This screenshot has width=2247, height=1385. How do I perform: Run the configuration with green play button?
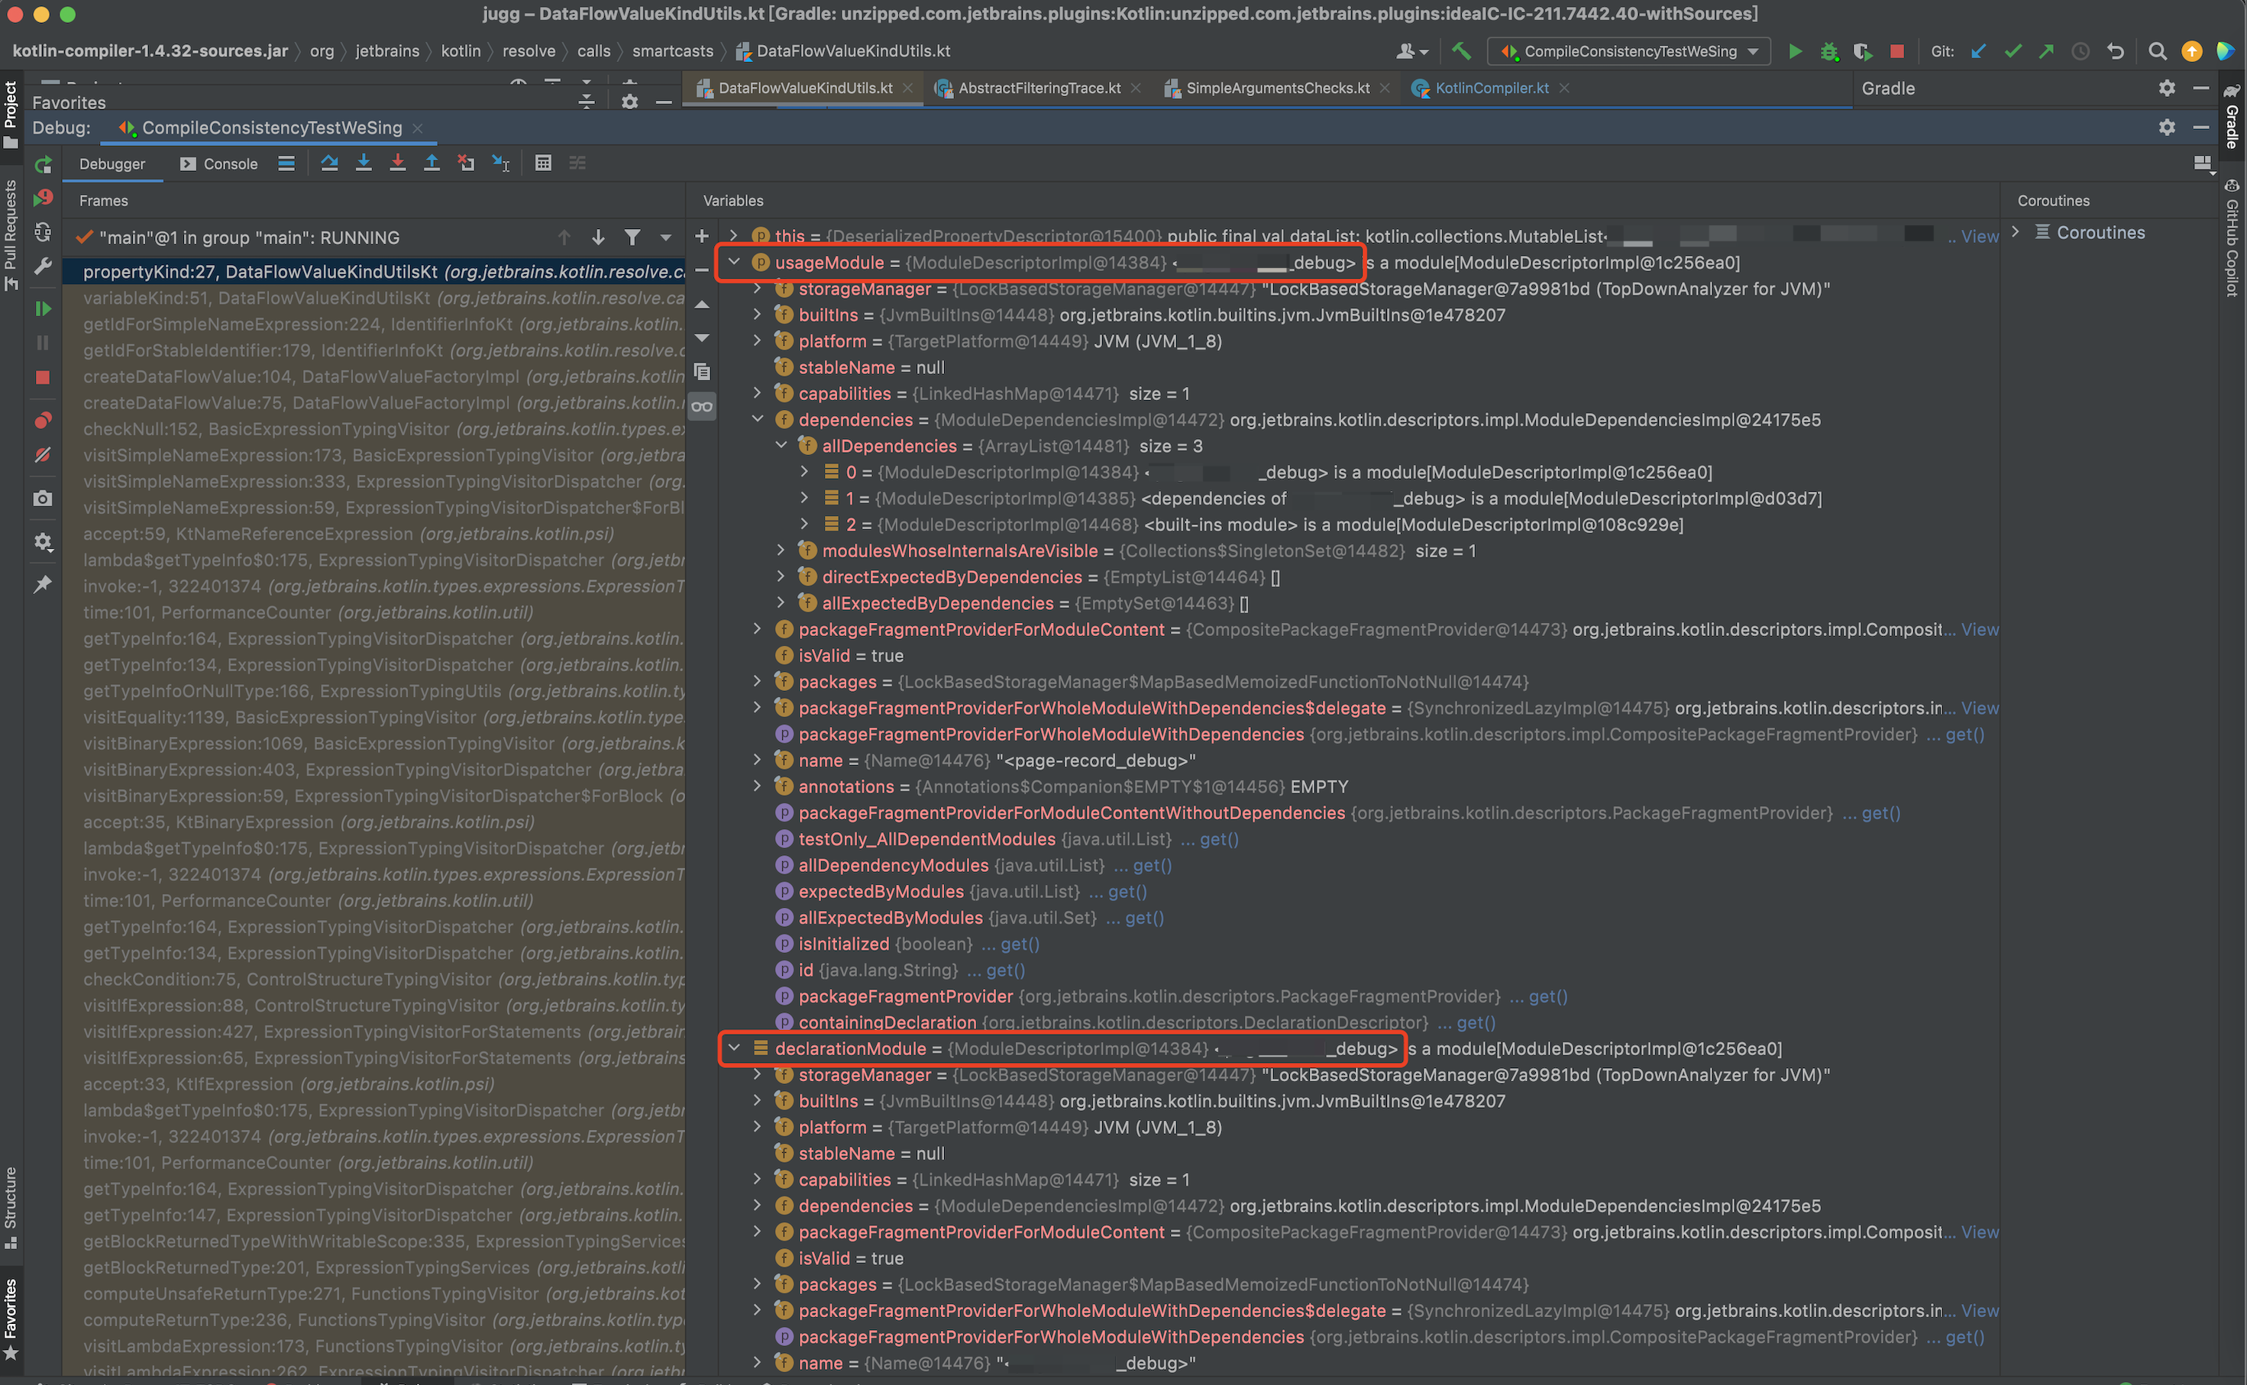click(x=1796, y=51)
